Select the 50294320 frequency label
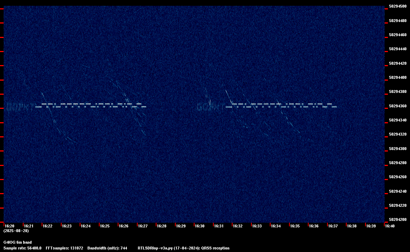This screenshot has height=252, width=410. [x=398, y=134]
